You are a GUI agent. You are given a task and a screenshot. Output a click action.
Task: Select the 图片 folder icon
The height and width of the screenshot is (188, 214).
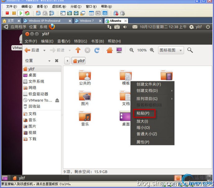coord(85,96)
